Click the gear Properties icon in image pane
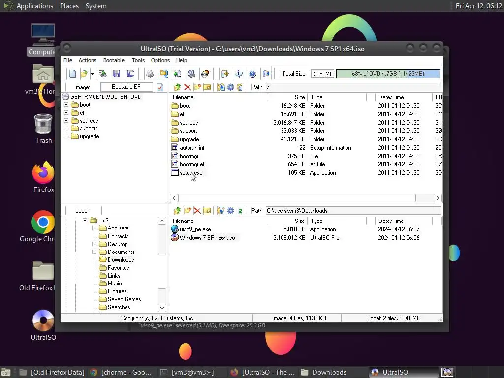This screenshot has height=378, width=504. pyautogui.click(x=231, y=87)
